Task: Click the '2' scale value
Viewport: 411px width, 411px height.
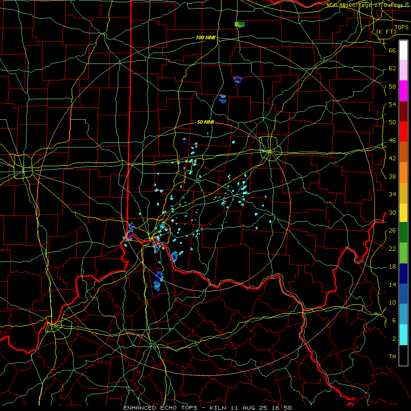Action: tap(394, 339)
